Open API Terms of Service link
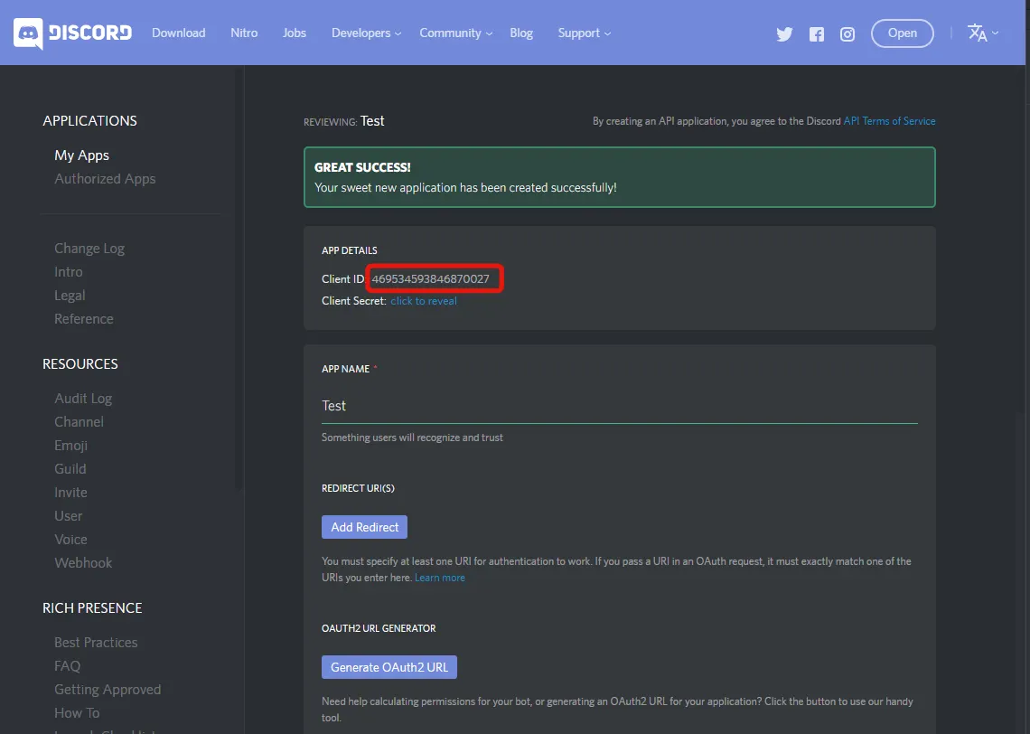 coord(889,121)
